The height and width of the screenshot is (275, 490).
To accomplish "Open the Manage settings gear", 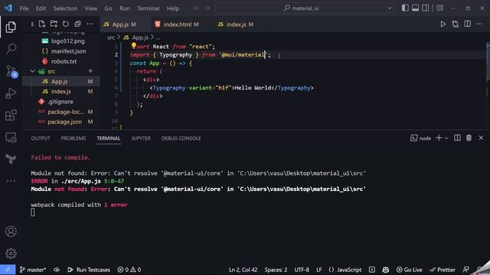I will (11, 253).
